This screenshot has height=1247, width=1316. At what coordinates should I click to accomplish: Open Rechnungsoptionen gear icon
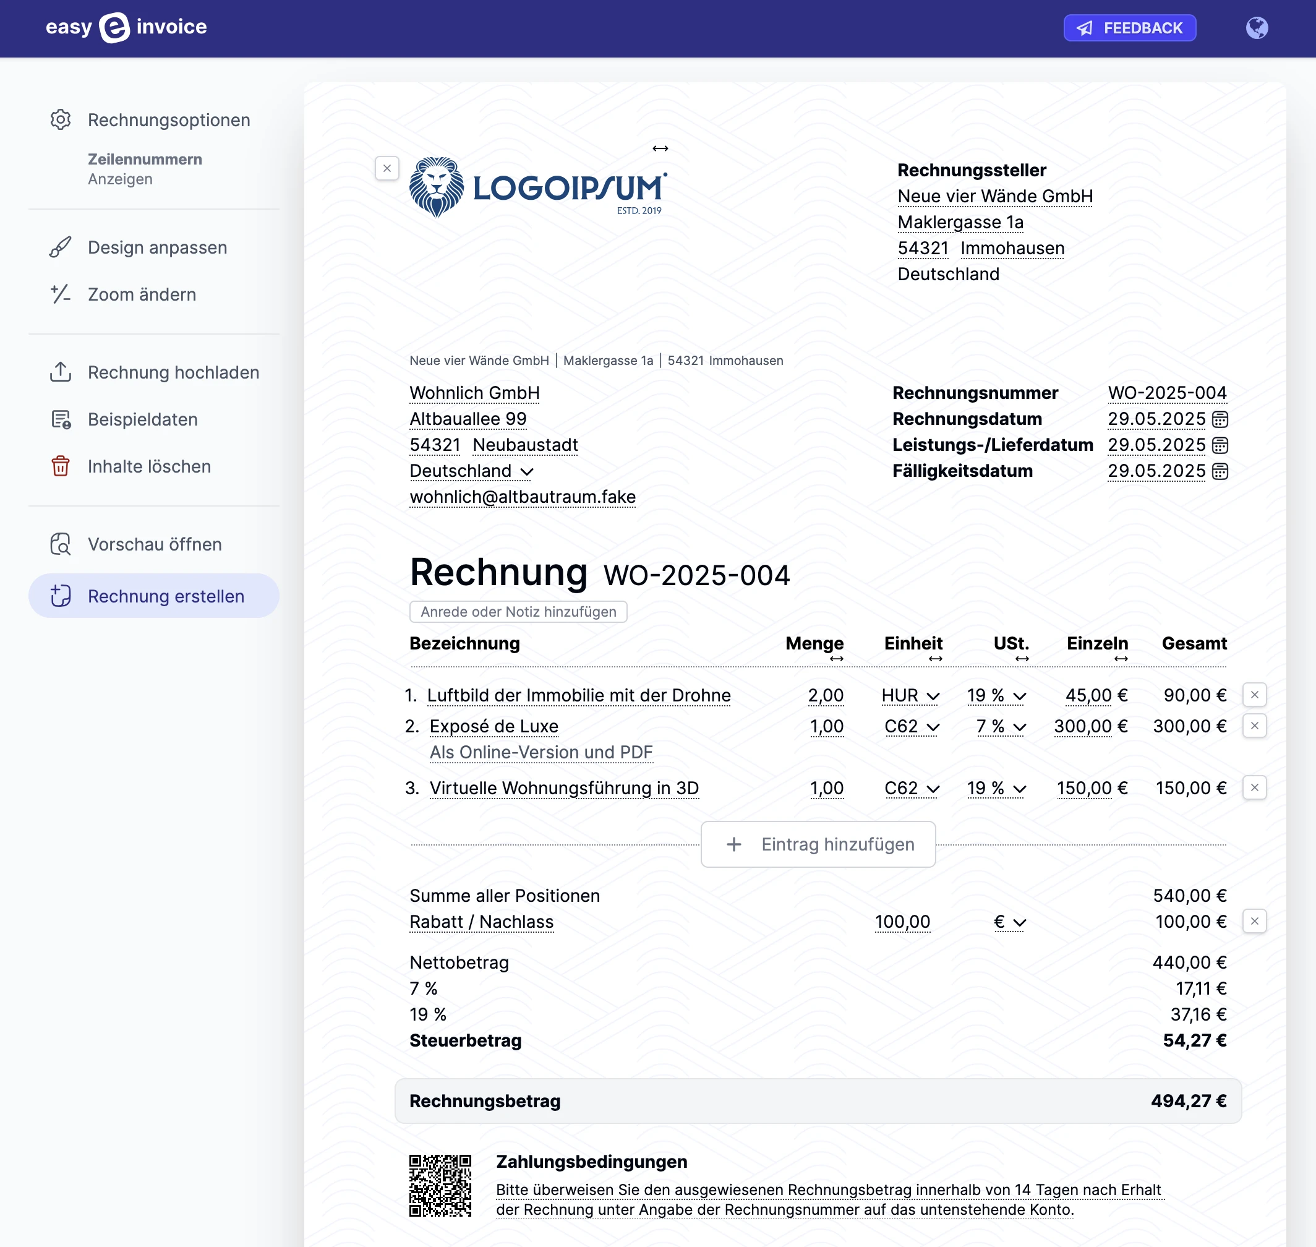pyautogui.click(x=61, y=119)
